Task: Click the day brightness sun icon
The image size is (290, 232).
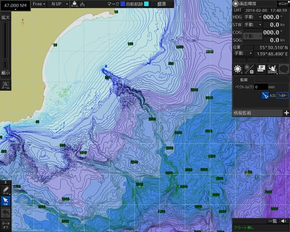Action: 238,69
